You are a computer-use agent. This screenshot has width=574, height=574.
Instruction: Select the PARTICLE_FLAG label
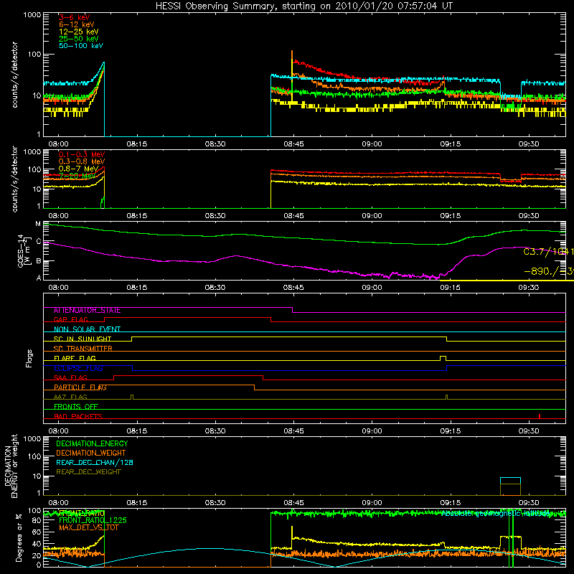[80, 387]
